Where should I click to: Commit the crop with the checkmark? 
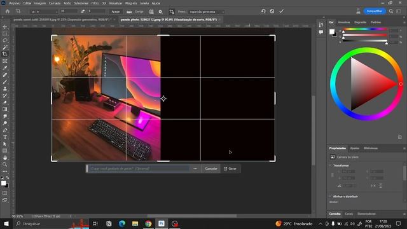[x=281, y=11]
